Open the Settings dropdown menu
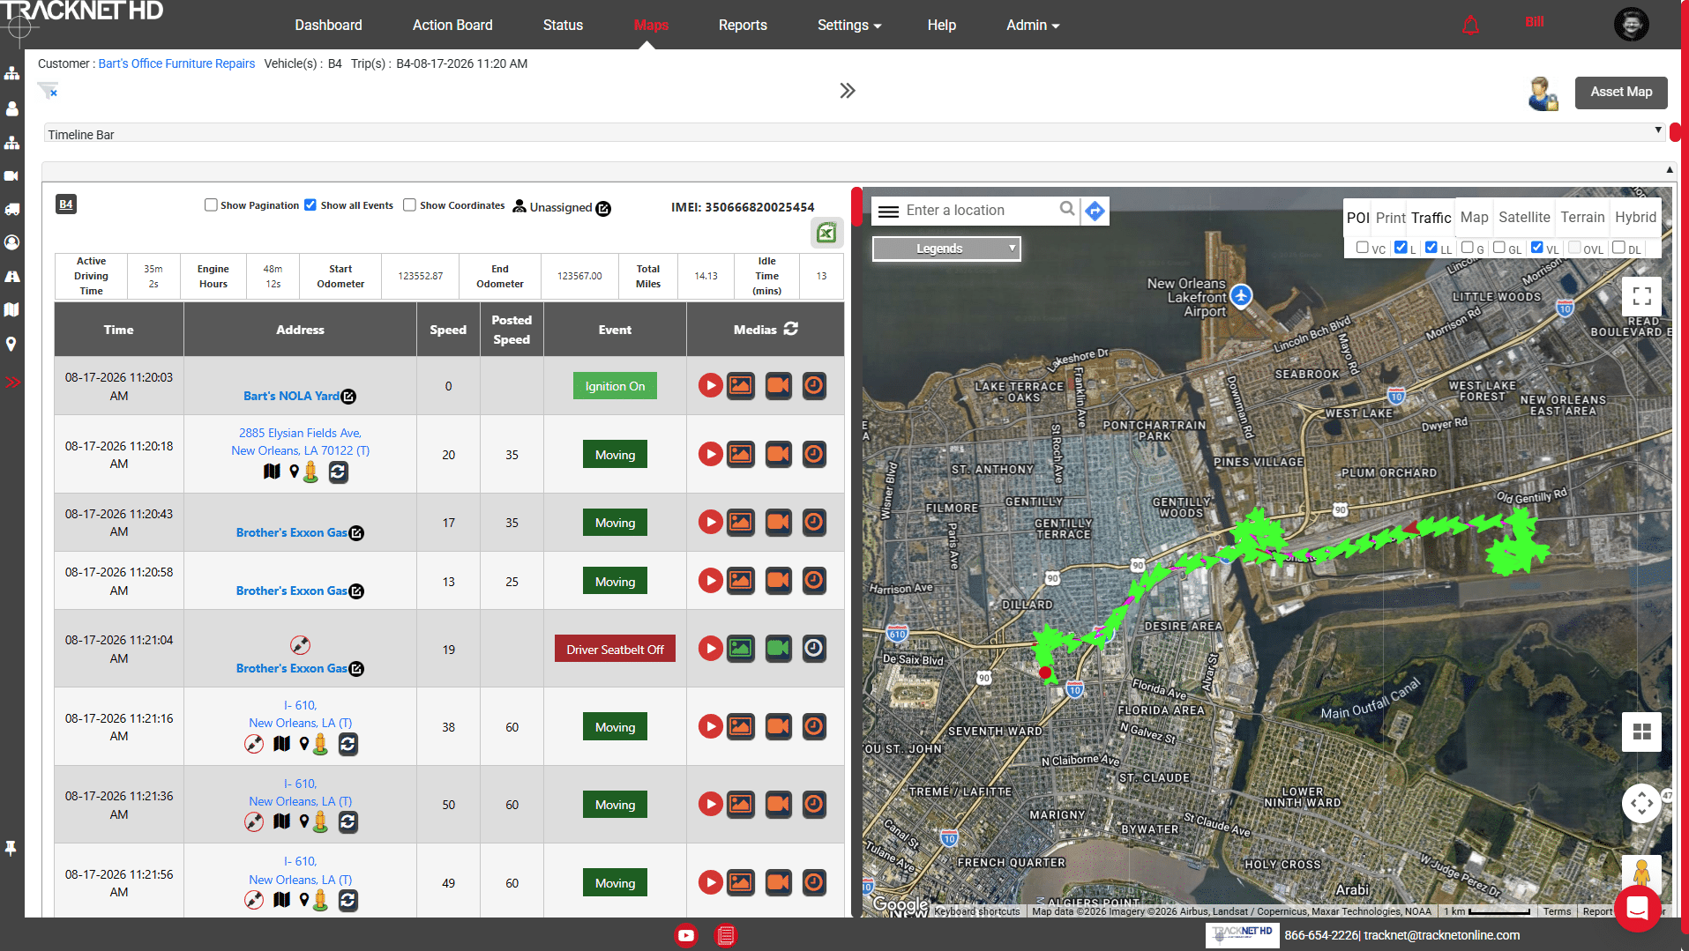 (849, 26)
